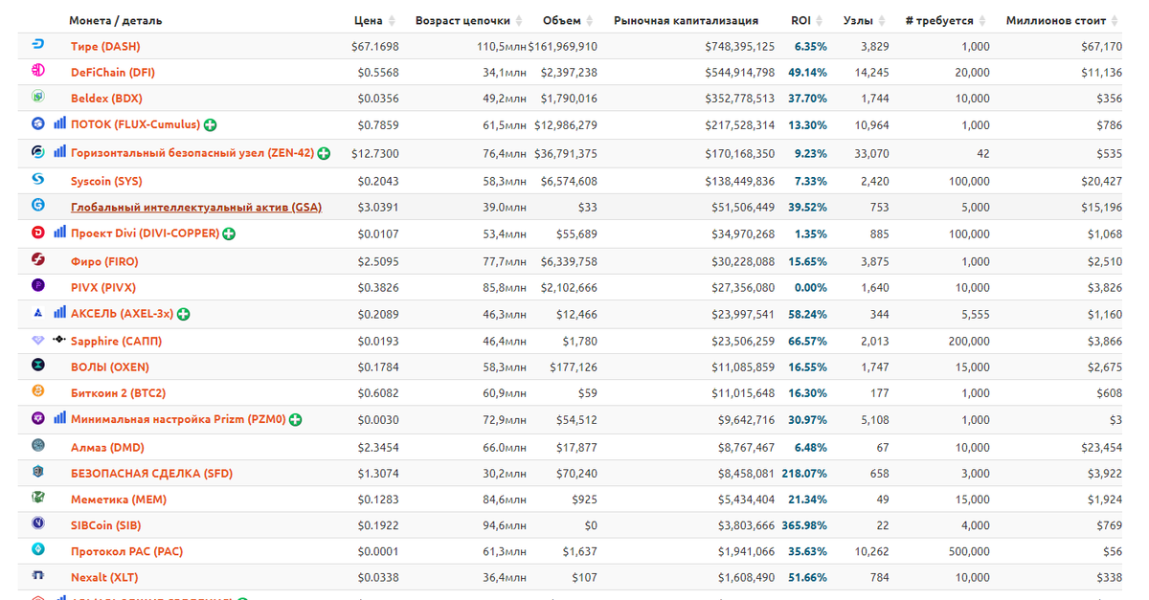Image resolution: width=1149 pixels, height=600 pixels.
Task: Click the Beldex green logo icon
Action: [x=38, y=97]
